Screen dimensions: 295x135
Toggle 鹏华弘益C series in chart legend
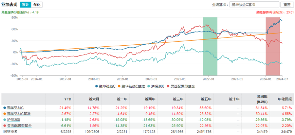(x=105, y=86)
